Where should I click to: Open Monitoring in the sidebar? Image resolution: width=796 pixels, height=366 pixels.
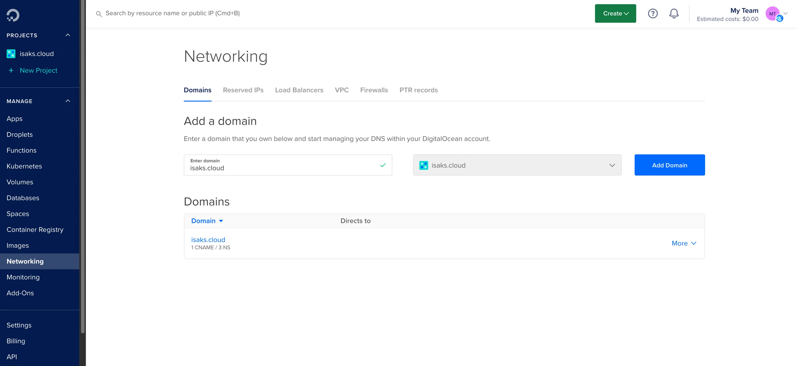click(x=23, y=277)
